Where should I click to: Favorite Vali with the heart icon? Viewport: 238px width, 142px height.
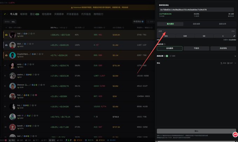(34, 34)
